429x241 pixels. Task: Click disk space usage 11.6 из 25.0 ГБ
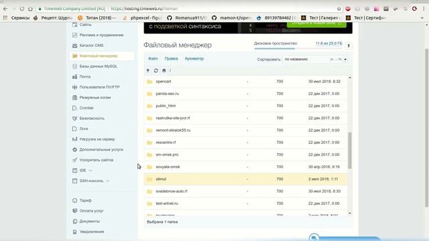(x=329, y=44)
